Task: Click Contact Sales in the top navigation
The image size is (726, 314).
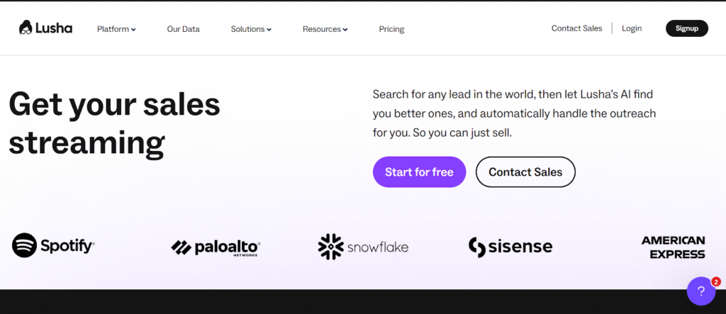Action: pyautogui.click(x=576, y=28)
